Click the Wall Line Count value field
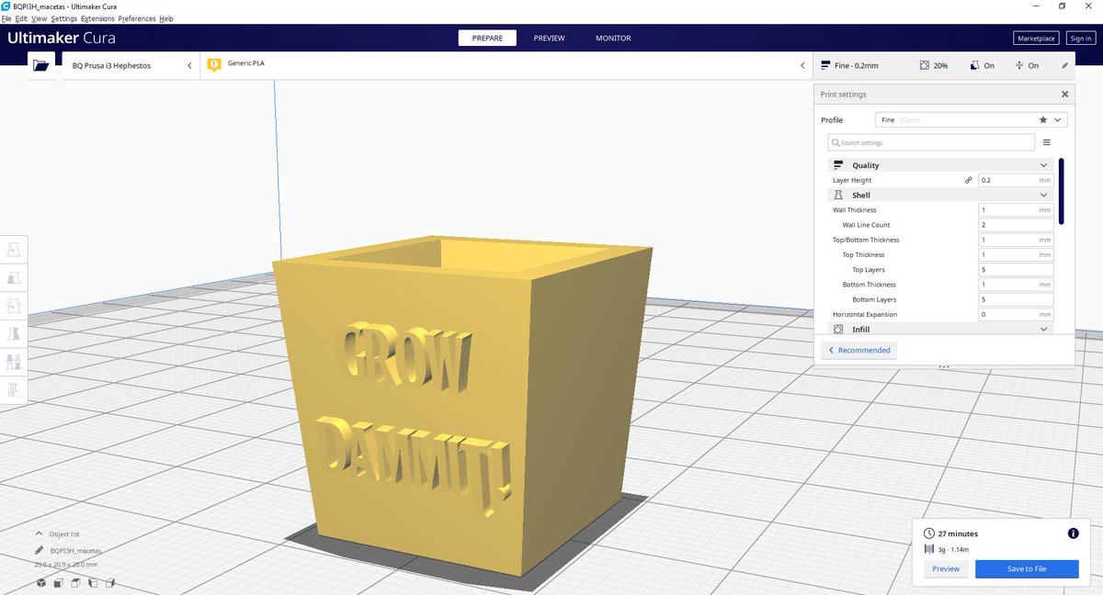Image resolution: width=1103 pixels, height=595 pixels. coord(1016,225)
